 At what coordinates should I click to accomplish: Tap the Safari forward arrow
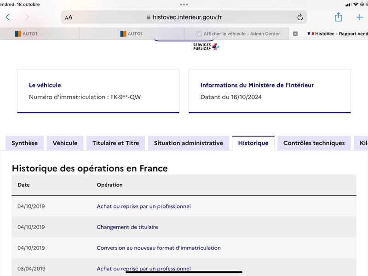27,17
